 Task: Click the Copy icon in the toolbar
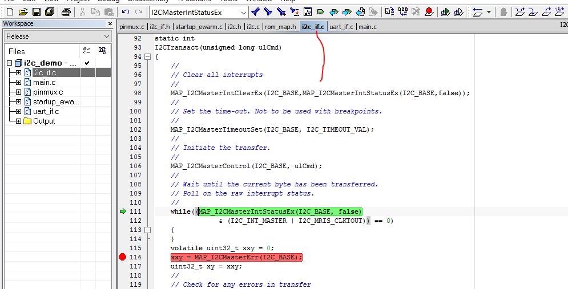pos(95,12)
